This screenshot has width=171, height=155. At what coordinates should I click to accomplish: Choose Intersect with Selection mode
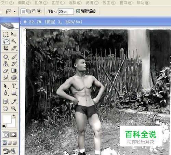pos(39,11)
